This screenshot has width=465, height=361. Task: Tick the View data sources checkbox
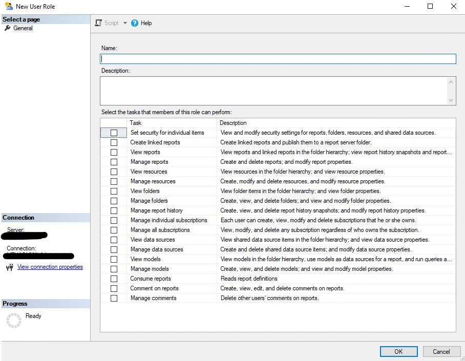click(114, 240)
